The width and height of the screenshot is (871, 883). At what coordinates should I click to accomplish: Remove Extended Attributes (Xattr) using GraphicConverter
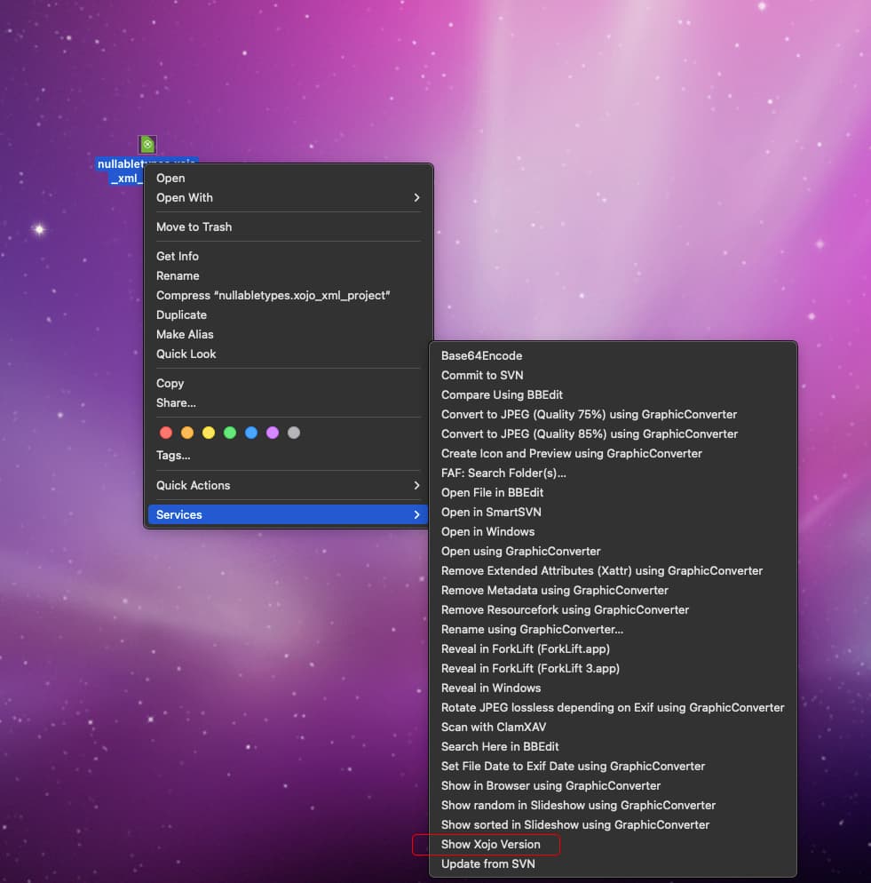tap(613, 571)
